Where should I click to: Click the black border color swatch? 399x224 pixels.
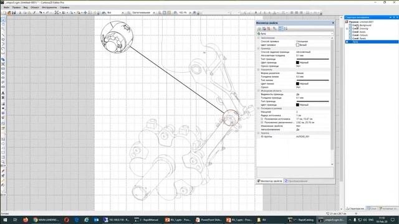pyautogui.click(x=297, y=62)
